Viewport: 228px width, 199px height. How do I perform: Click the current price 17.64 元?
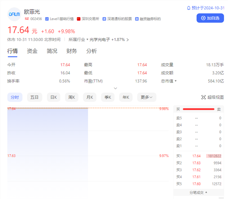pos(22,30)
